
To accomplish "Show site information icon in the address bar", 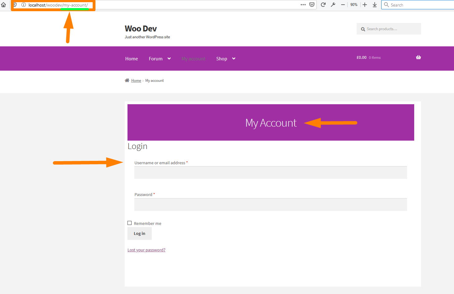I will click(23, 5).
